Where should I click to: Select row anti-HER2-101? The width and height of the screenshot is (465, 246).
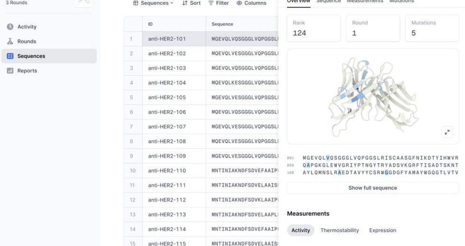(x=201, y=39)
